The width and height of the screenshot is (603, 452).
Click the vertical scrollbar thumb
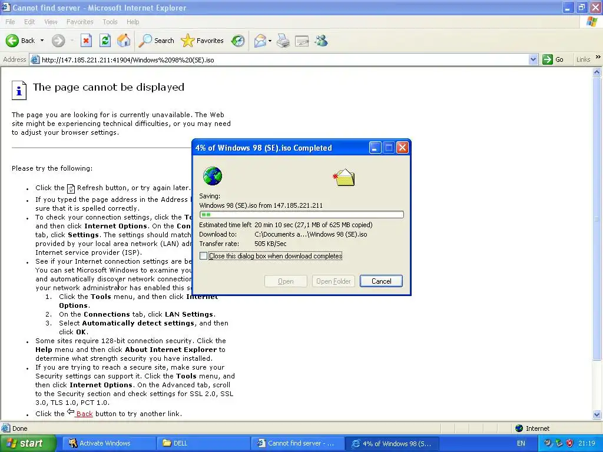click(597, 218)
